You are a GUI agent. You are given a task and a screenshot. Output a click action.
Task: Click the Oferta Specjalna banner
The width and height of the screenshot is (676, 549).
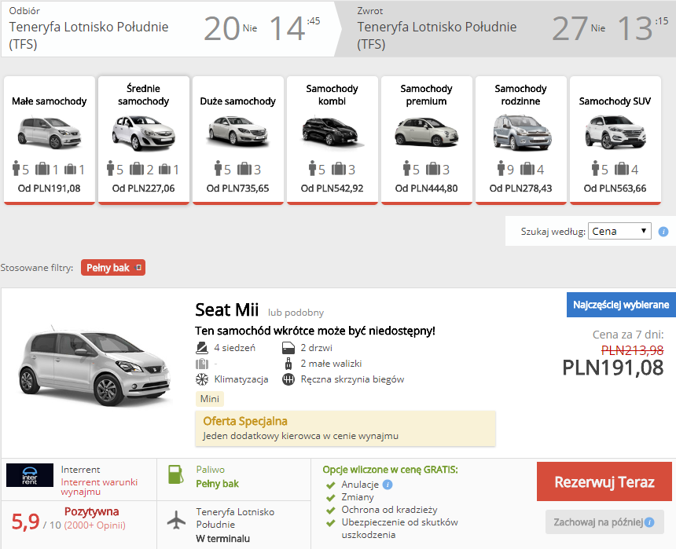tap(345, 428)
